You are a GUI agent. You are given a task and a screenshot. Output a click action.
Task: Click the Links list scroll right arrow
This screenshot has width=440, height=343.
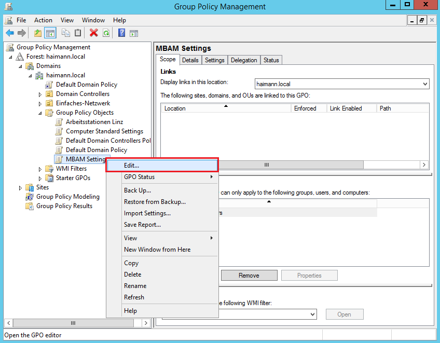click(424, 165)
